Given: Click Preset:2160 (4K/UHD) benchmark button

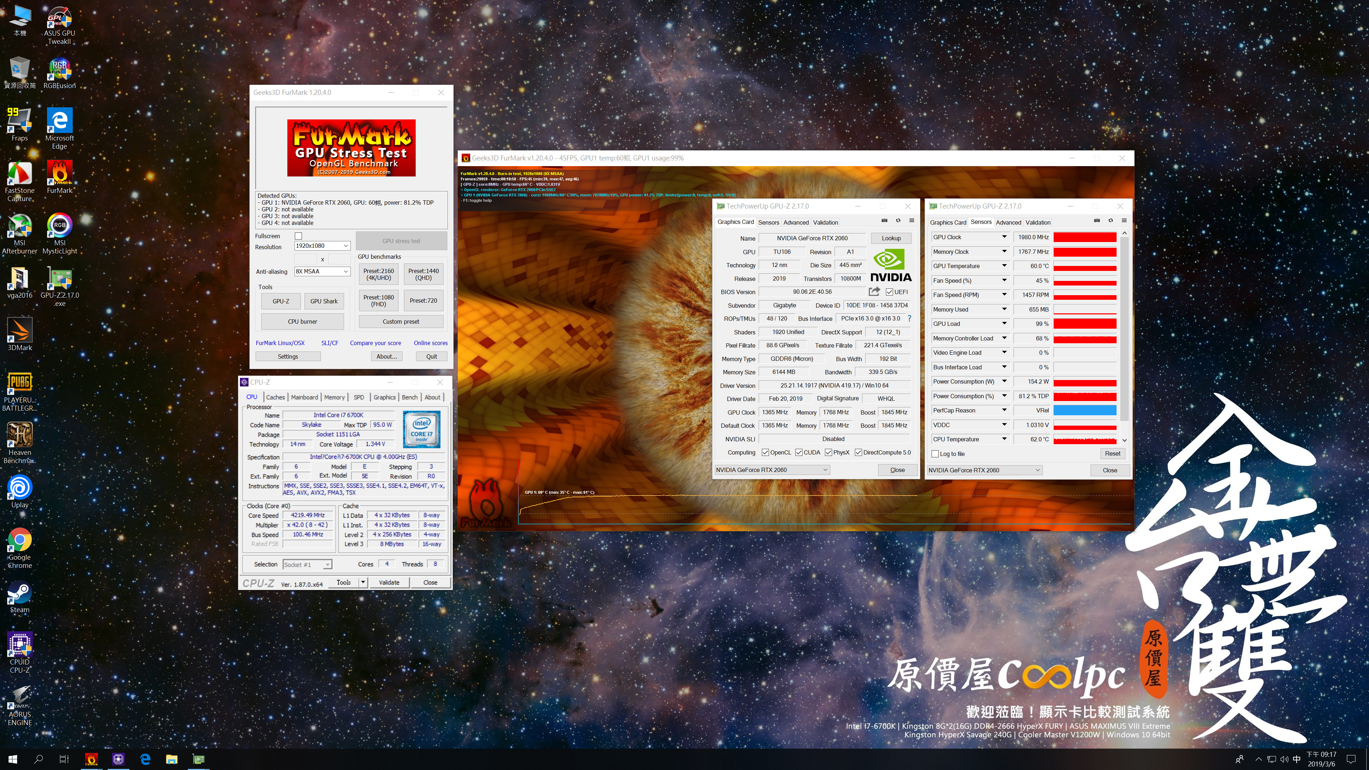Looking at the screenshot, I should point(379,274).
